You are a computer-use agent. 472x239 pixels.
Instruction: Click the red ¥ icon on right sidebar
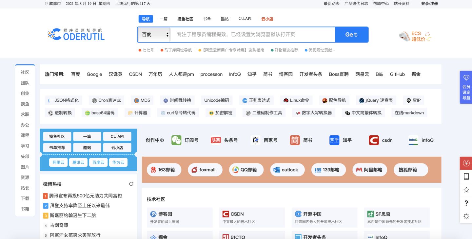click(466, 163)
